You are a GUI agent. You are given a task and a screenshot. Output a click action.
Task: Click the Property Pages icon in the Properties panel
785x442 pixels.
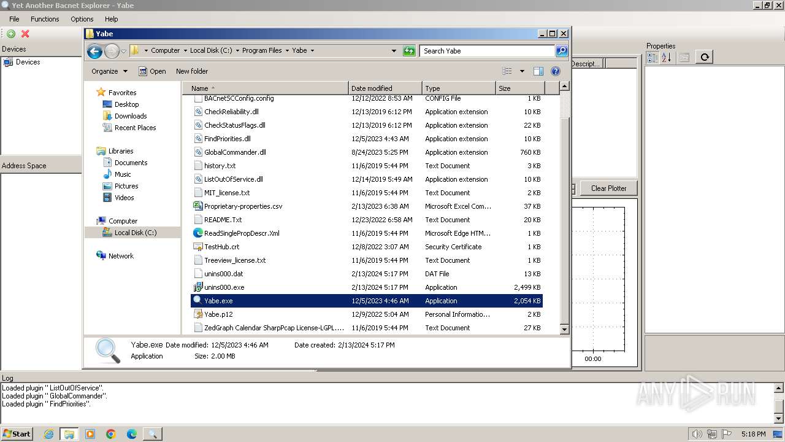[684, 57]
